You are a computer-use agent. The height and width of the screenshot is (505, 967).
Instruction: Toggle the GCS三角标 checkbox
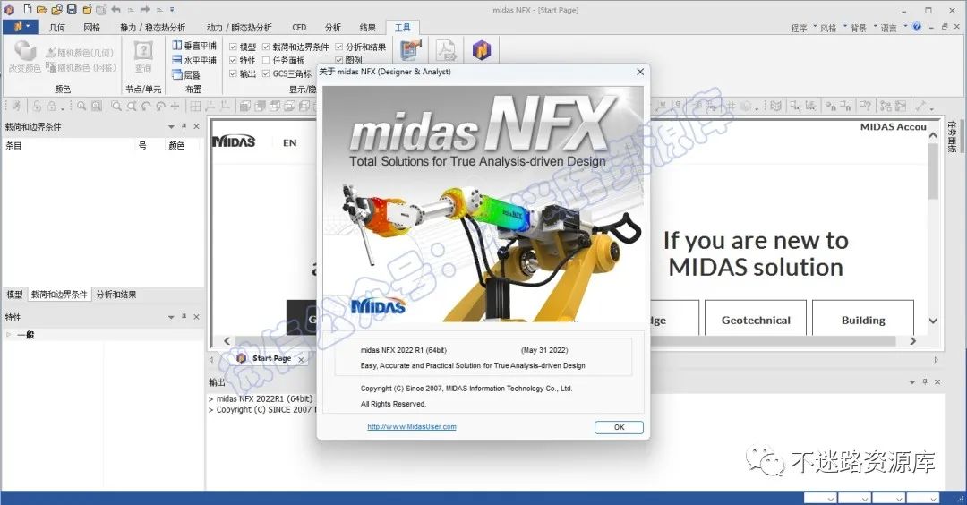(x=266, y=74)
